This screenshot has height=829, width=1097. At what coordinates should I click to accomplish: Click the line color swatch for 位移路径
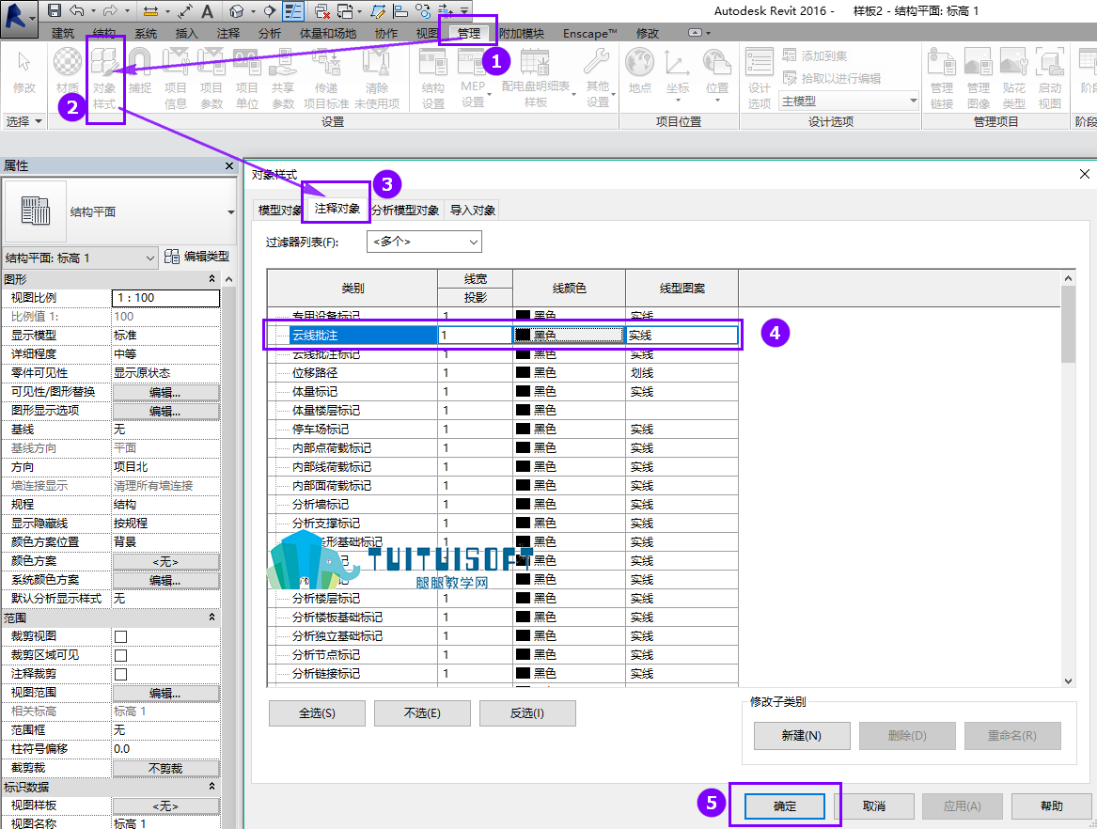523,373
